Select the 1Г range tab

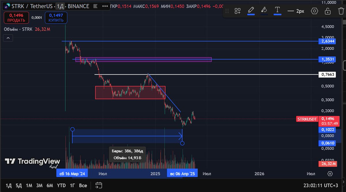pyautogui.click(x=73, y=185)
